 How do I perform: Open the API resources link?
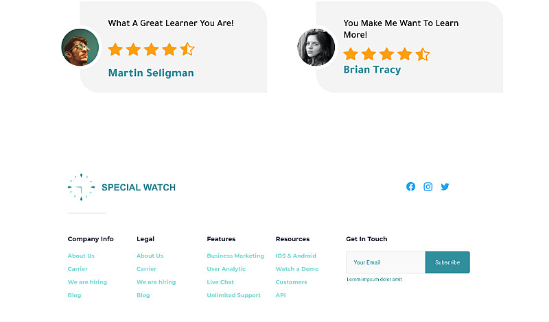coord(281,295)
